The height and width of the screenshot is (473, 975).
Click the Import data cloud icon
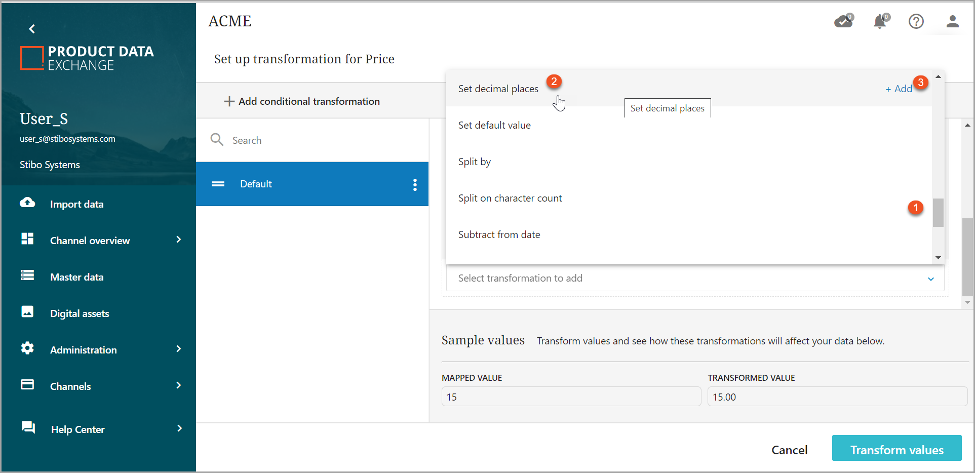27,203
